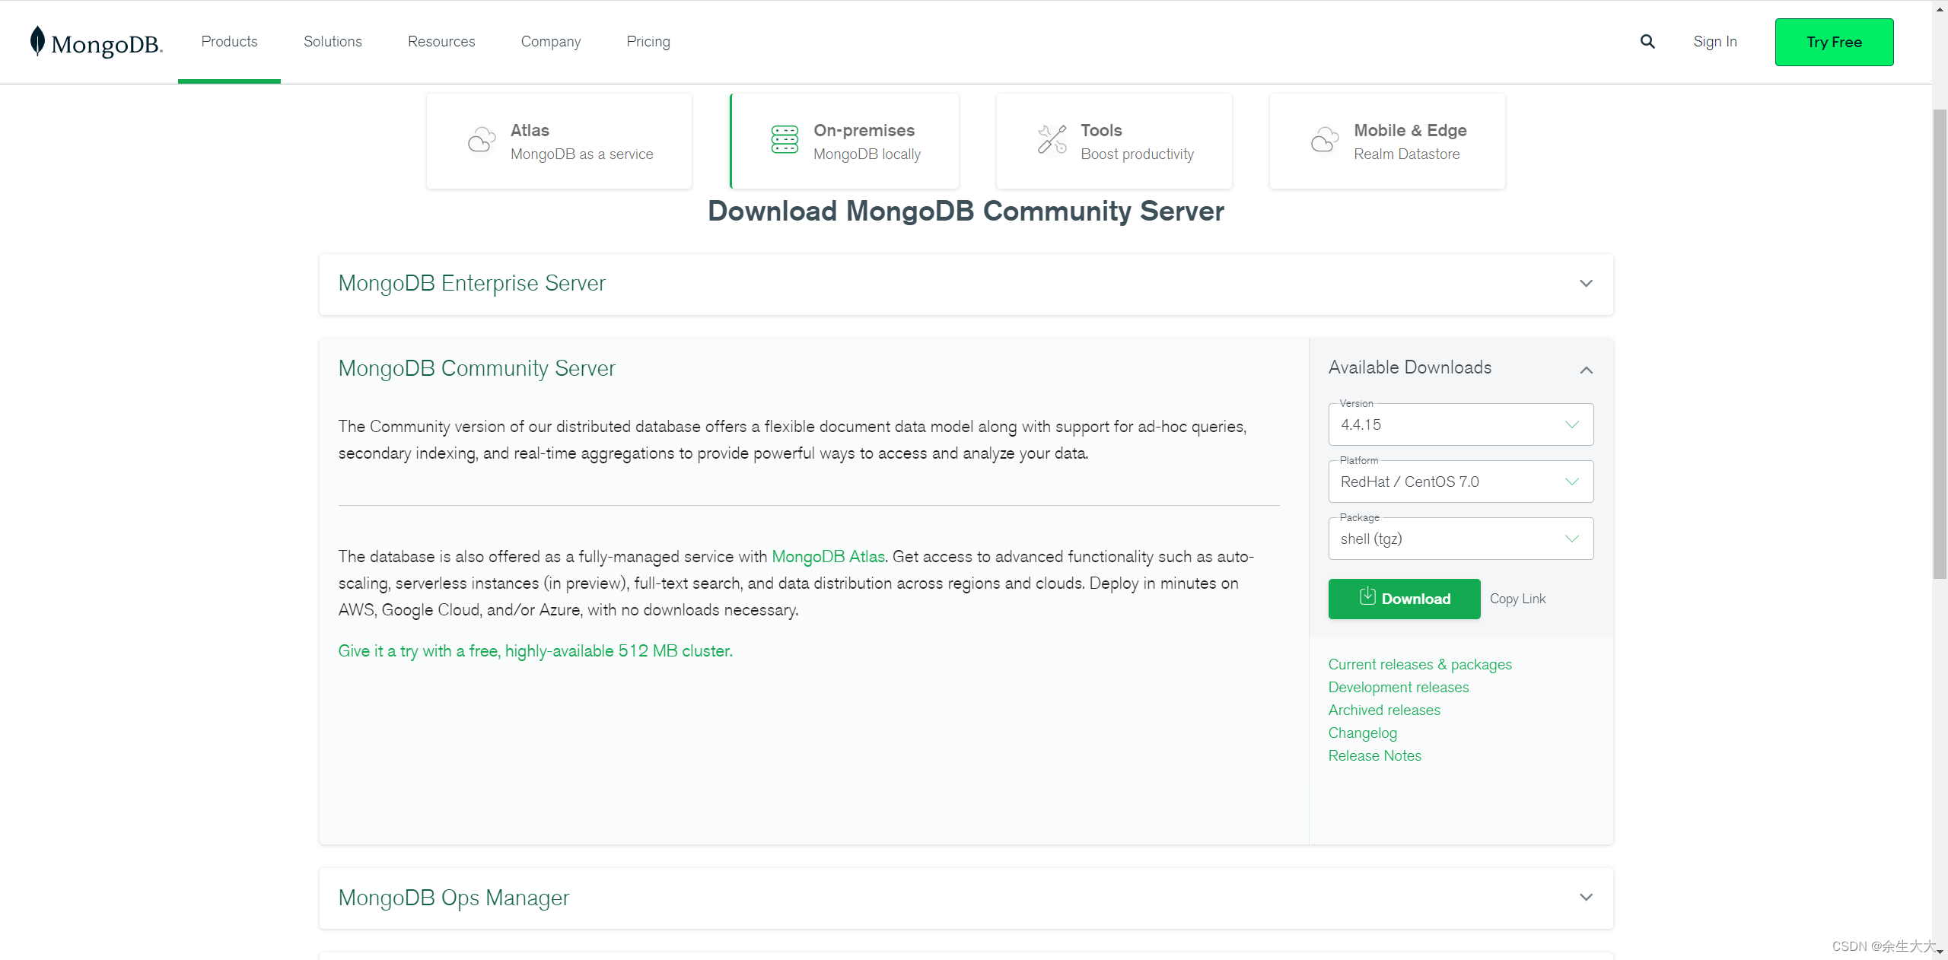The height and width of the screenshot is (960, 1948).
Task: Open the Platform RedHat / CentOS dropdown
Action: click(1460, 482)
